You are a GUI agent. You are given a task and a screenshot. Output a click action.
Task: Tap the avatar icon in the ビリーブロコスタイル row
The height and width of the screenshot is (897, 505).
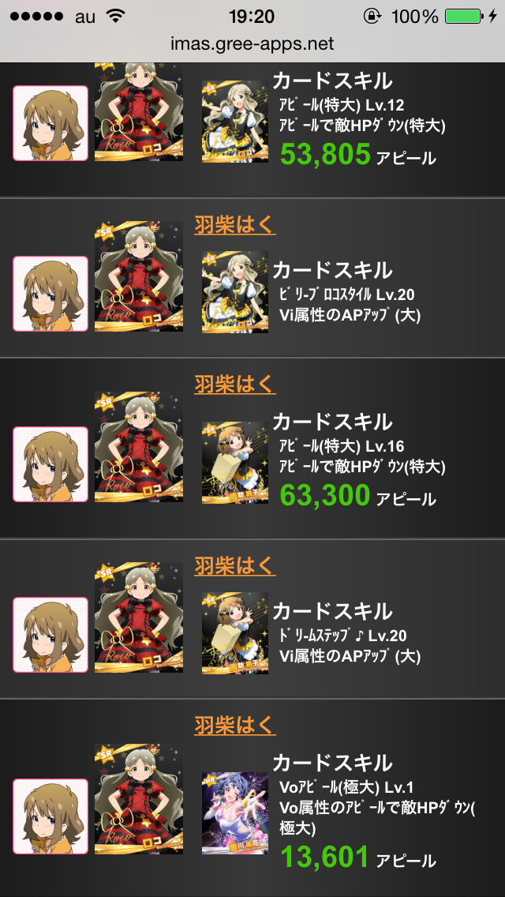50,294
